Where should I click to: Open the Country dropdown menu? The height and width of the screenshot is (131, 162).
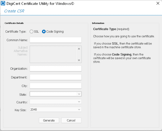pos(79,102)
